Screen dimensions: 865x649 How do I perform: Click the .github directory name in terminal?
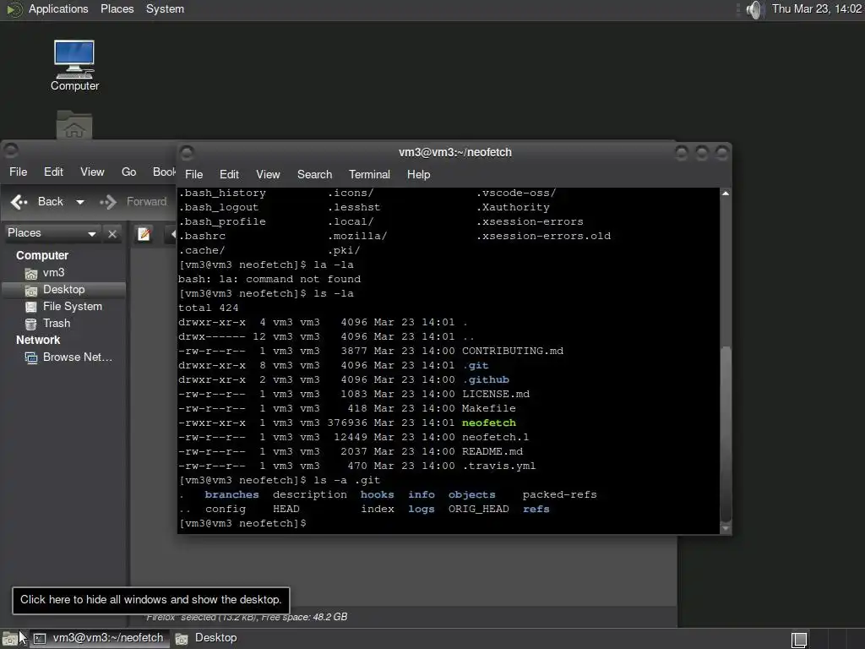[x=486, y=379]
